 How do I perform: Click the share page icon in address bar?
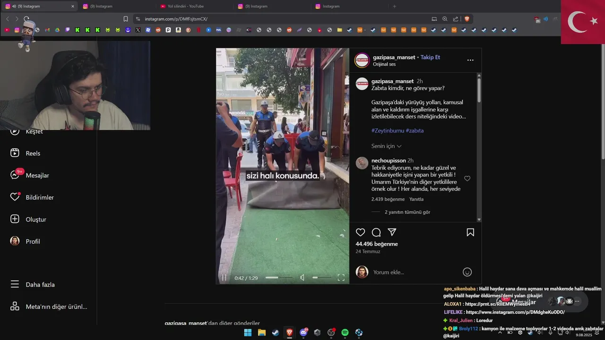pos(456,19)
